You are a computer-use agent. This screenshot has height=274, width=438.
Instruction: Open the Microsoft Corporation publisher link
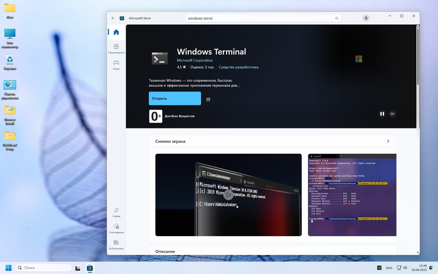click(x=194, y=60)
